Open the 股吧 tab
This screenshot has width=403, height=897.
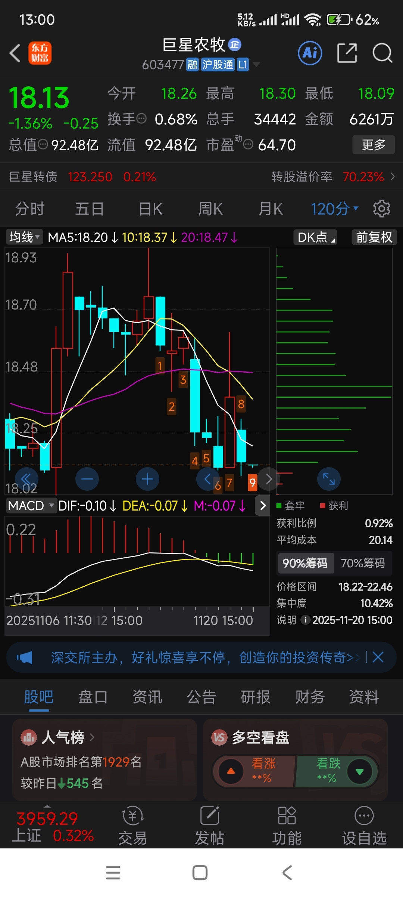coord(39,697)
